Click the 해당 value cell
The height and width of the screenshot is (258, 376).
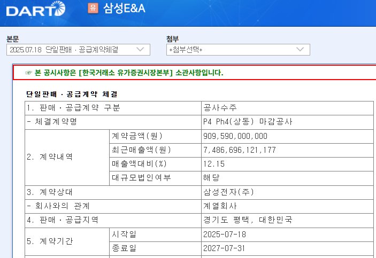coord(287,178)
